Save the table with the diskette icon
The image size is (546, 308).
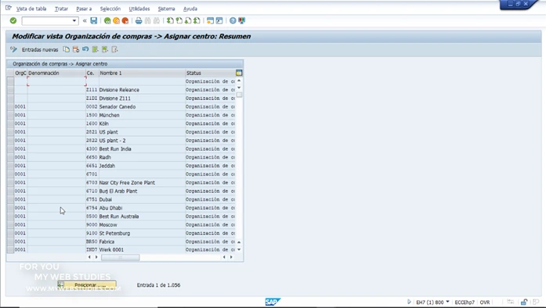coord(94,21)
